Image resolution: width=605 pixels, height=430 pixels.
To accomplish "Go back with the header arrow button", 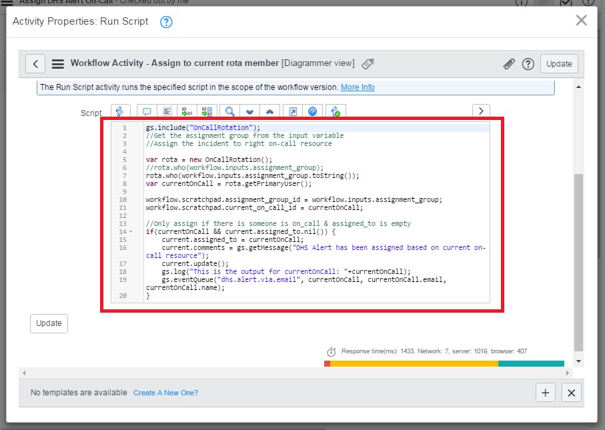I will [35, 63].
